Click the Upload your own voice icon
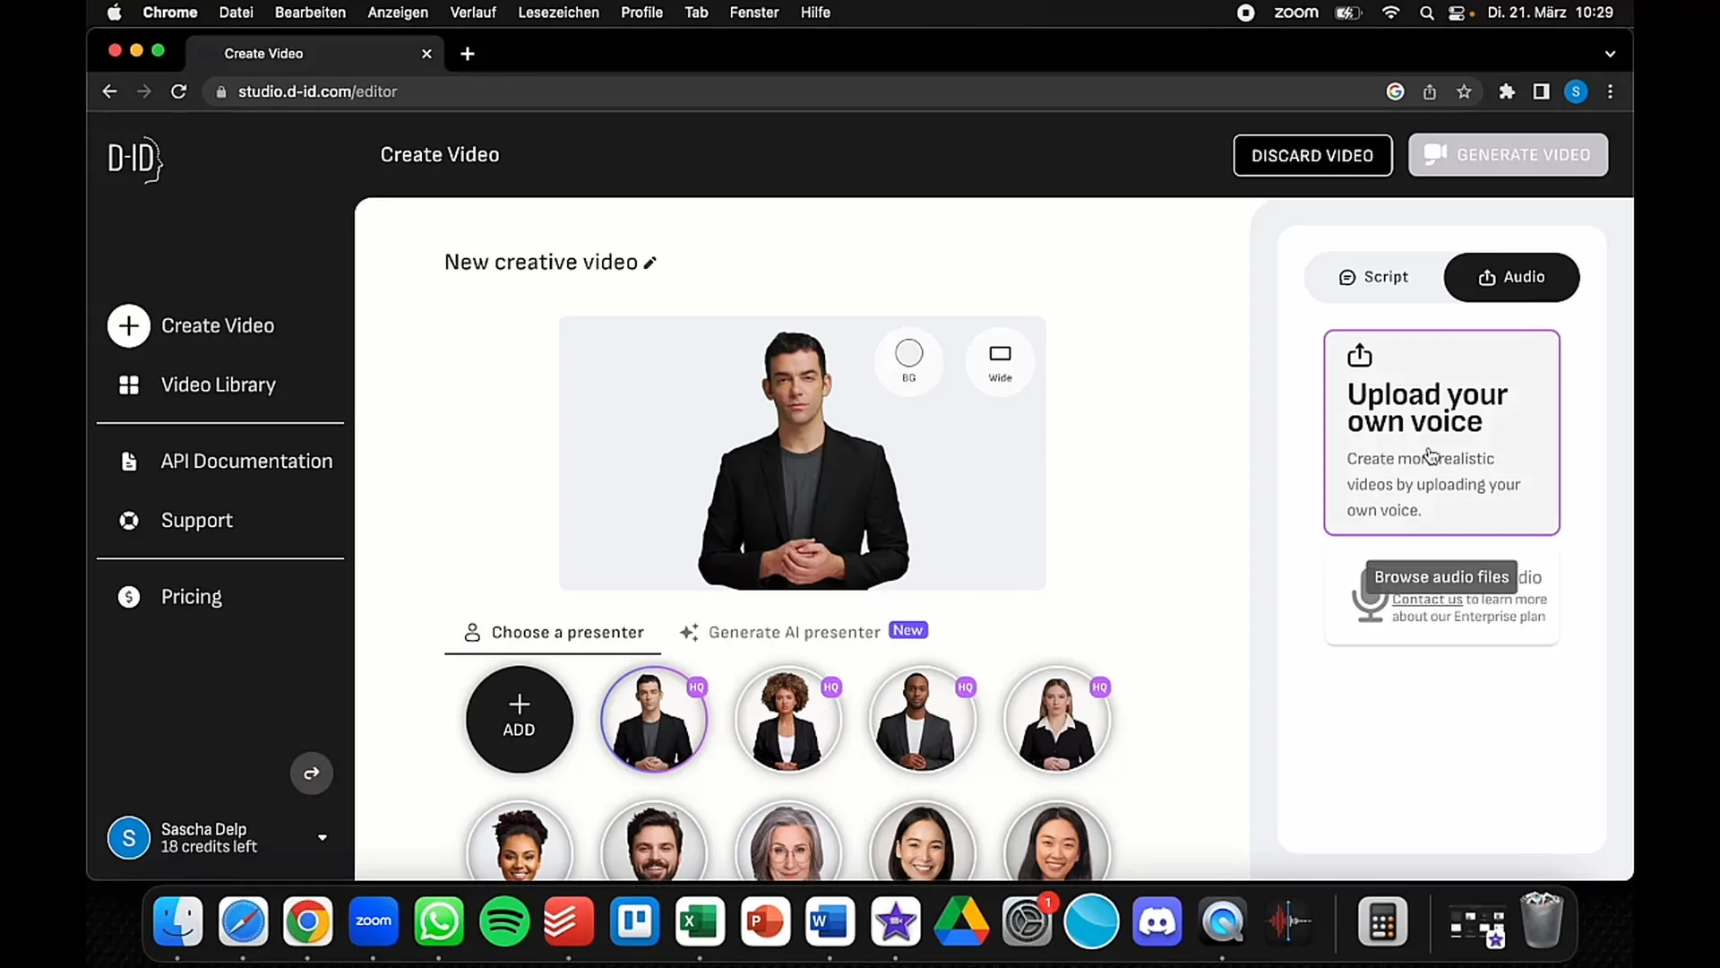 (x=1360, y=355)
